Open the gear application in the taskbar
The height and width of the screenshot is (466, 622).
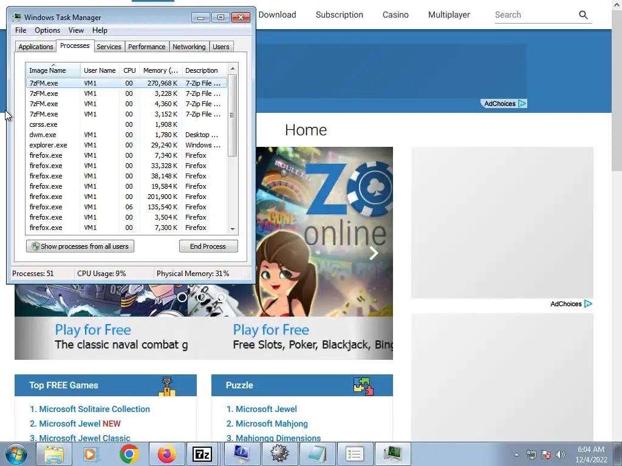click(x=279, y=454)
